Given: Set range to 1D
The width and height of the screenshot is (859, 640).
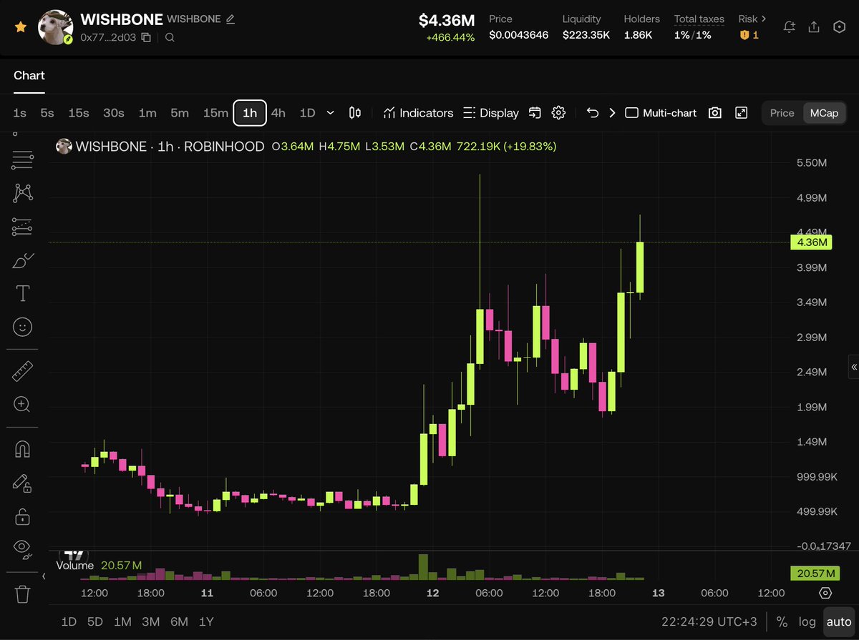Looking at the screenshot, I should click(69, 622).
